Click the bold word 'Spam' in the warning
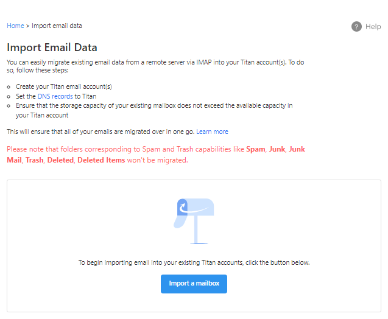Viewport: 388px width, 319px height. 256,149
